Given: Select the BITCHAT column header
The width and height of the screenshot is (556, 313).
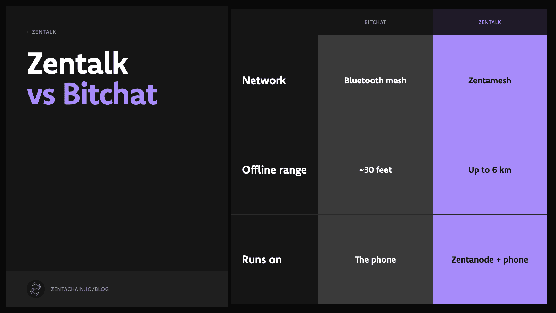Looking at the screenshot, I should pos(375,22).
